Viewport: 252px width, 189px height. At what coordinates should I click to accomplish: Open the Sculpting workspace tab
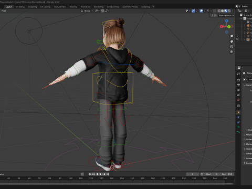point(33,7)
